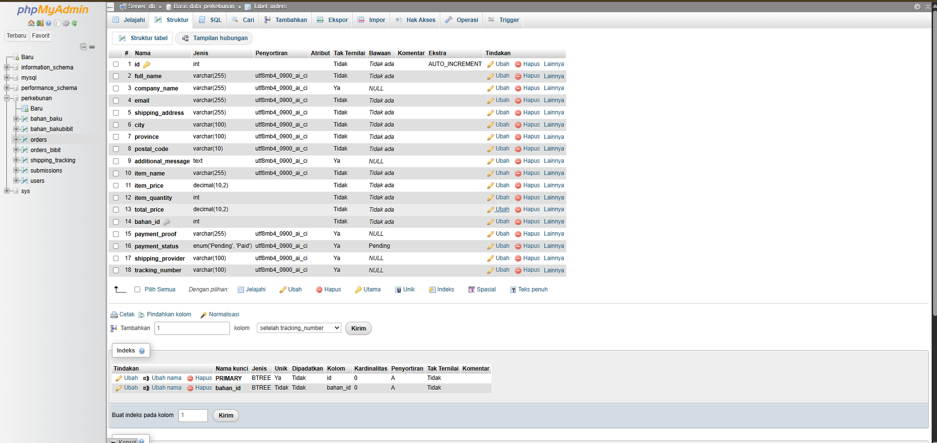The width and height of the screenshot is (937, 443).
Task: Click Indeks icon in bulk actions row
Action: (432, 290)
